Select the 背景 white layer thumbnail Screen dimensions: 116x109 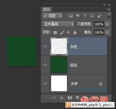coord(59,83)
